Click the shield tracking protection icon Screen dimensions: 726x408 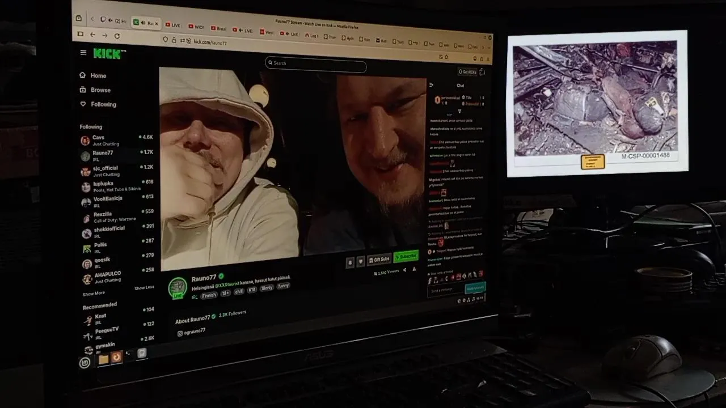[x=166, y=40]
